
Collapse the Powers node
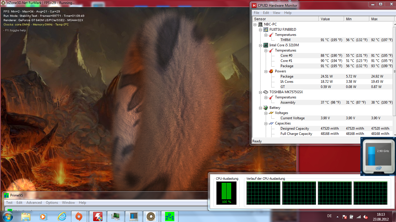pyautogui.click(x=266, y=71)
